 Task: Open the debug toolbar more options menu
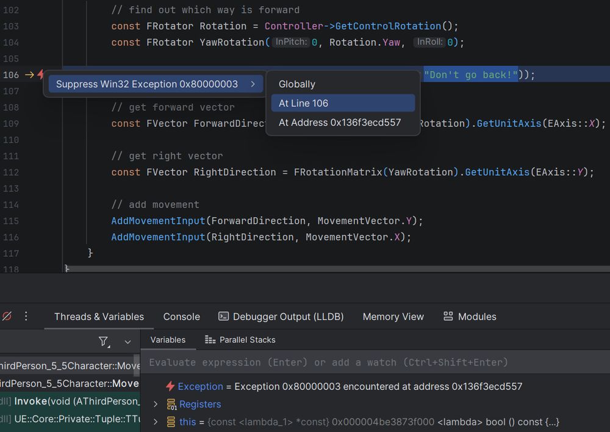tap(26, 316)
